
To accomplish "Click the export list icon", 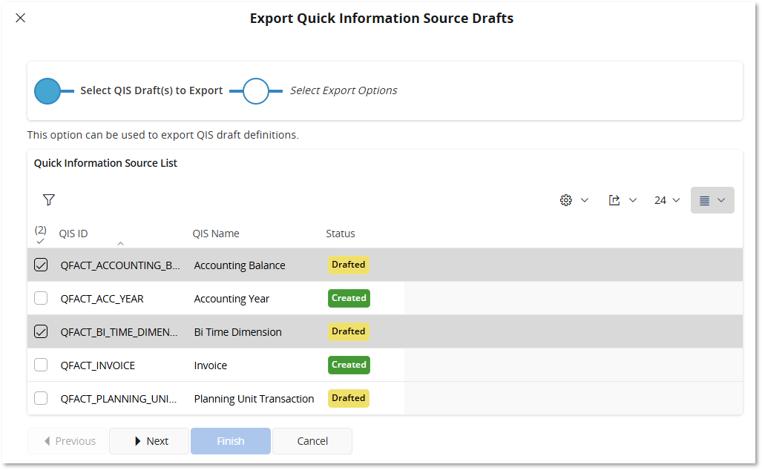I will (614, 200).
